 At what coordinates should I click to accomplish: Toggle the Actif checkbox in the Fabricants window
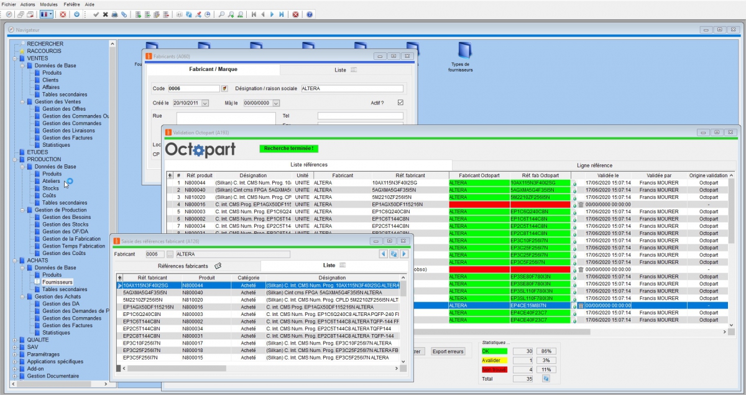click(400, 103)
